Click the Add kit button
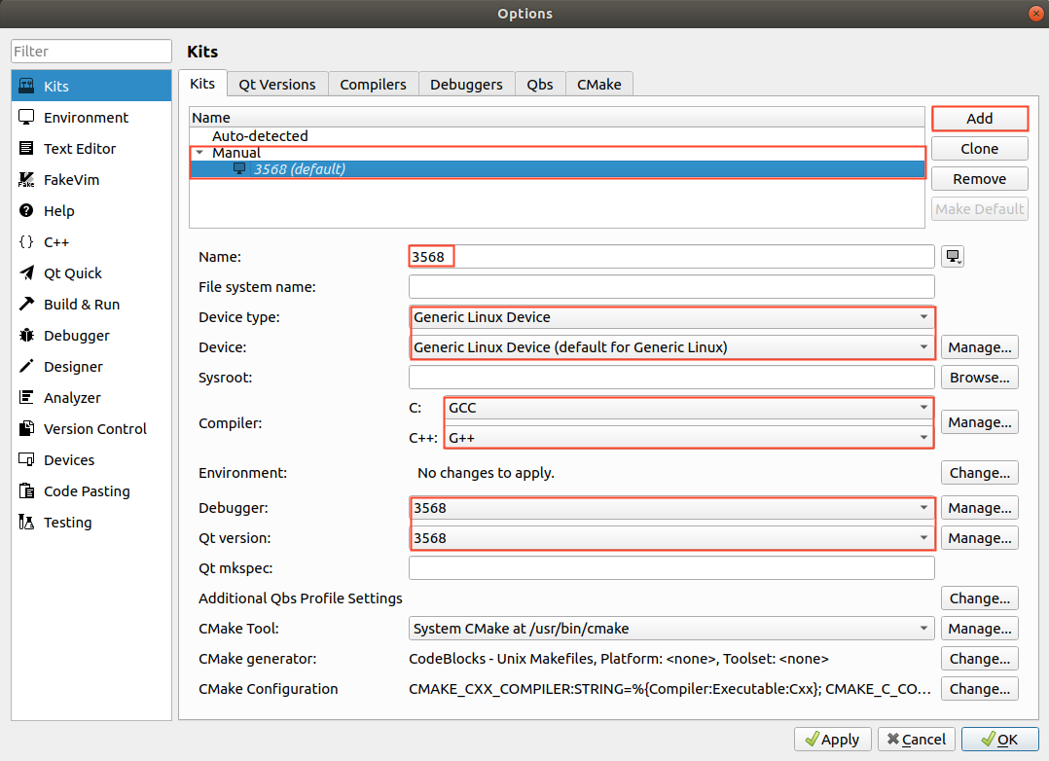The height and width of the screenshot is (761, 1049). (x=979, y=119)
